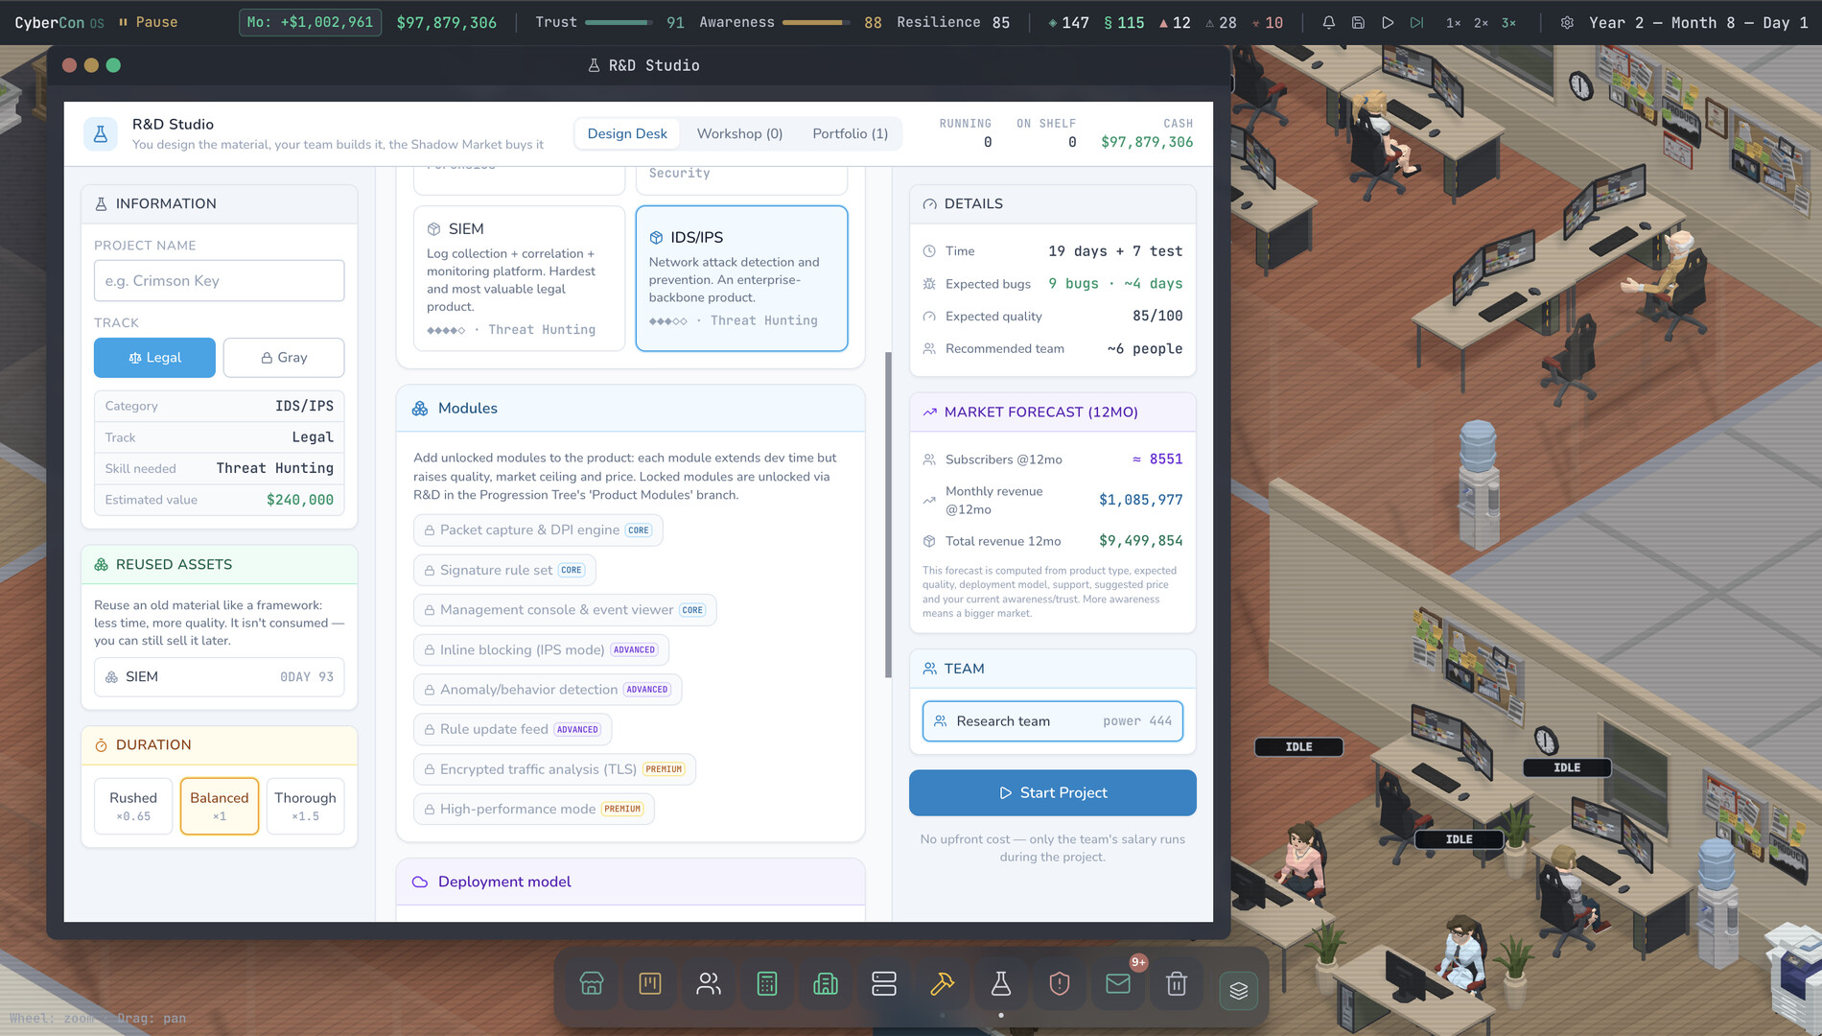The width and height of the screenshot is (1822, 1036).
Task: Click the CyberCon OS label
Action: (x=58, y=22)
